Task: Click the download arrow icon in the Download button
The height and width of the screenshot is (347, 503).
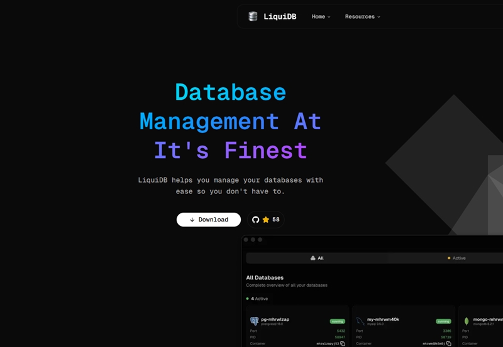Action: pyautogui.click(x=192, y=220)
